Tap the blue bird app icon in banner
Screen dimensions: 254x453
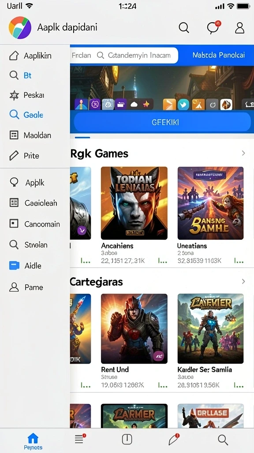coord(183,104)
